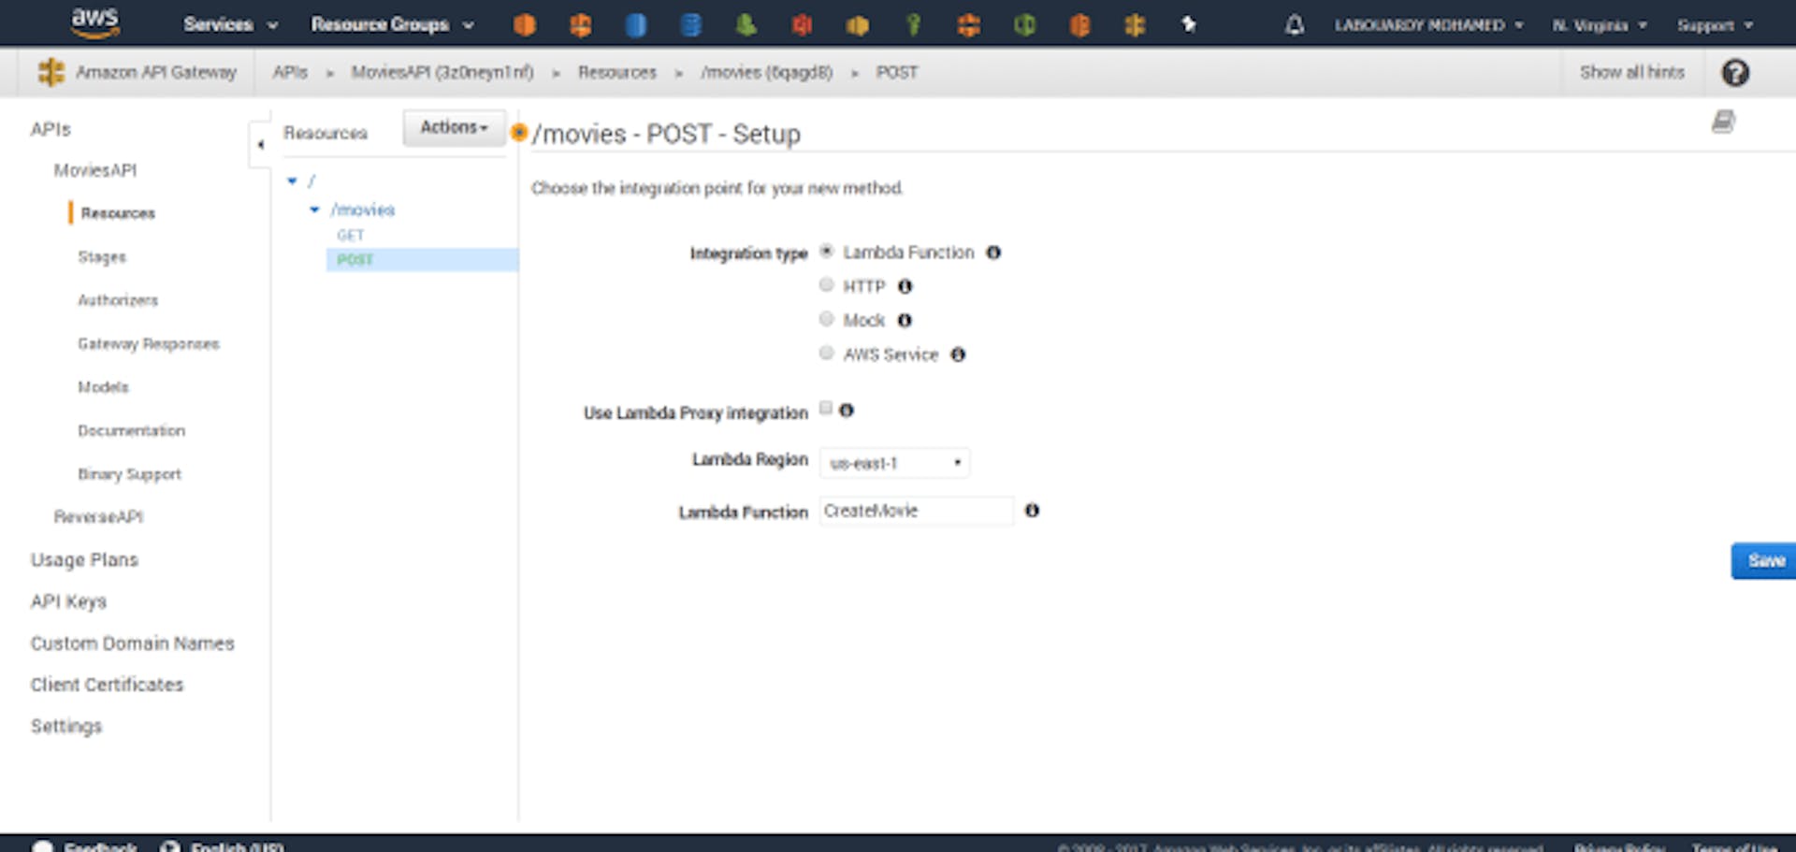Click the info icon next to Mock
The width and height of the screenshot is (1796, 852).
pos(905,320)
